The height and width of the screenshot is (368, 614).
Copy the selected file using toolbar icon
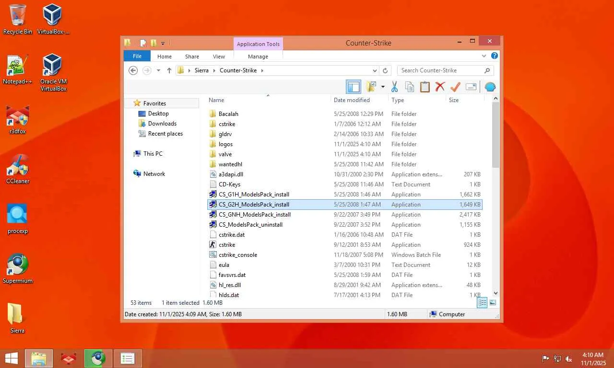pyautogui.click(x=409, y=87)
